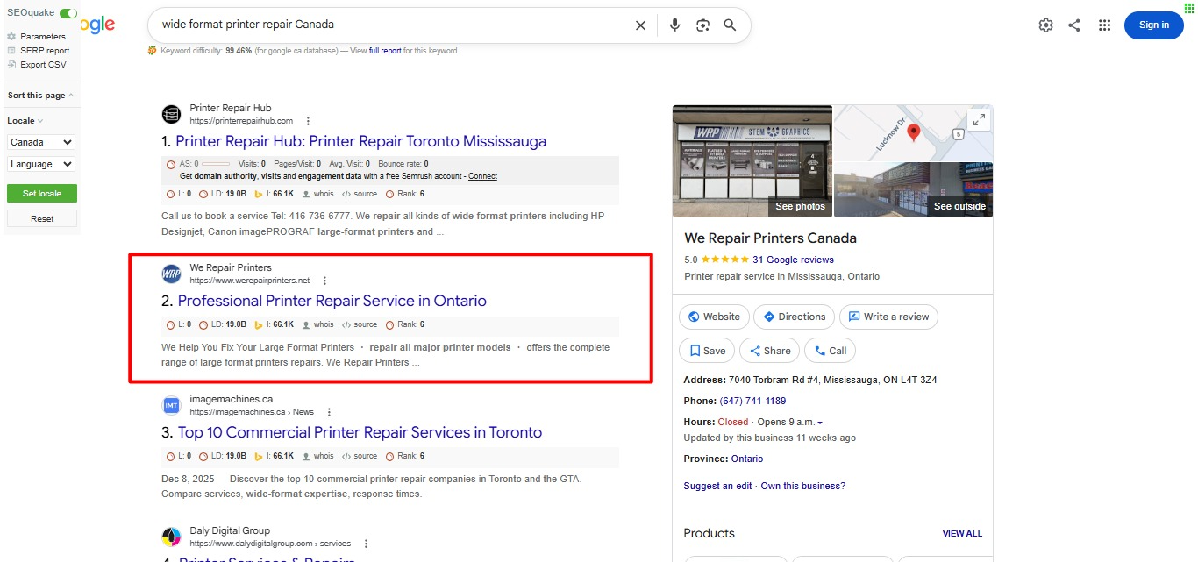The width and height of the screenshot is (1198, 562).
Task: Click the Ontario province link
Action: coord(747,459)
